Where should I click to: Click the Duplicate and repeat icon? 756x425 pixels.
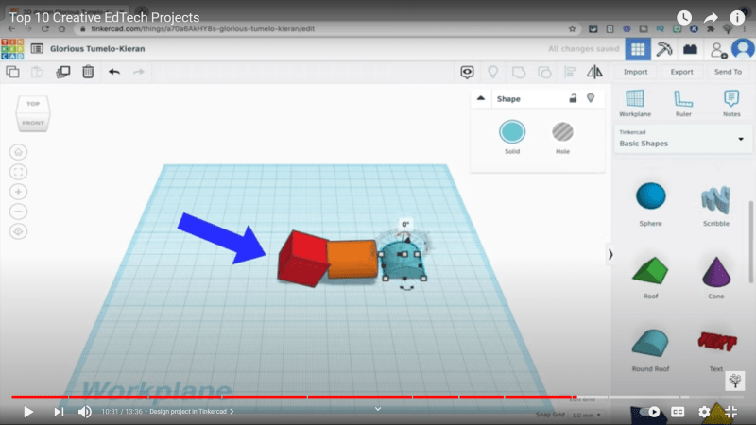tap(62, 72)
